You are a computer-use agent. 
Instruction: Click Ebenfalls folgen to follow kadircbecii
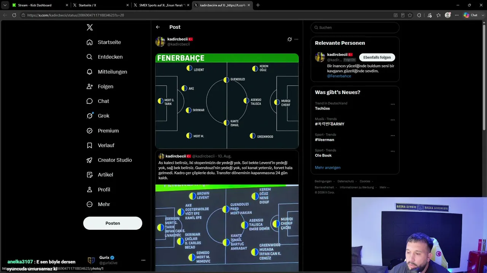point(377,57)
